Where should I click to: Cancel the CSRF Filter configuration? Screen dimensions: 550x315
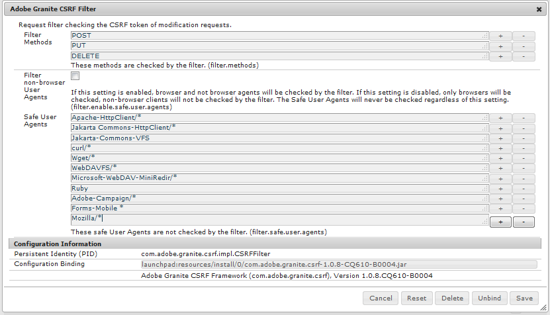tap(381, 298)
